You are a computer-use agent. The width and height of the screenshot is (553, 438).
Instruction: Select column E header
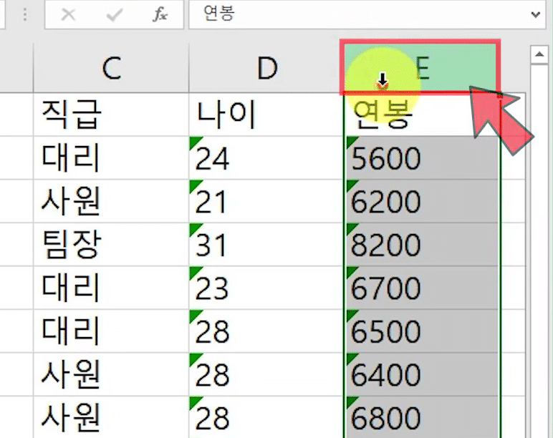pos(421,69)
